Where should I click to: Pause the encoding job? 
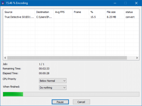pos(60,102)
